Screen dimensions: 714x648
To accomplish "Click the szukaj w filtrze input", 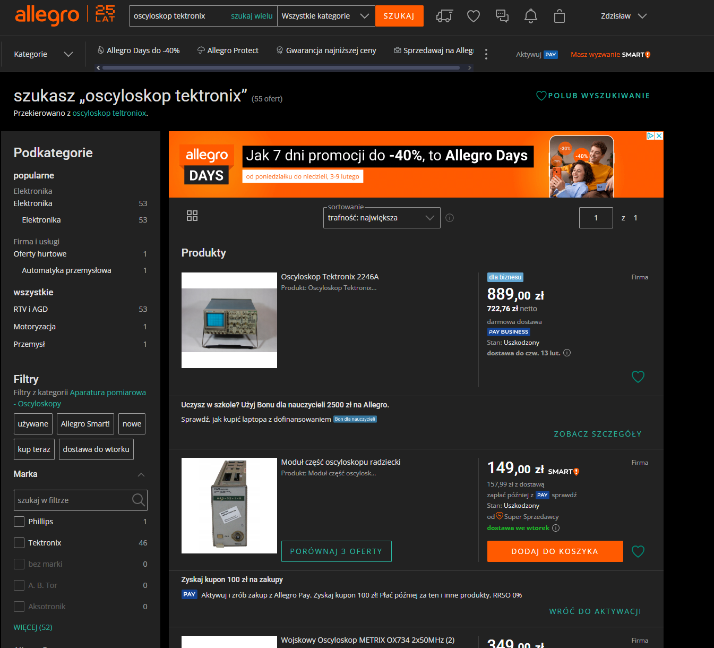I will [80, 500].
